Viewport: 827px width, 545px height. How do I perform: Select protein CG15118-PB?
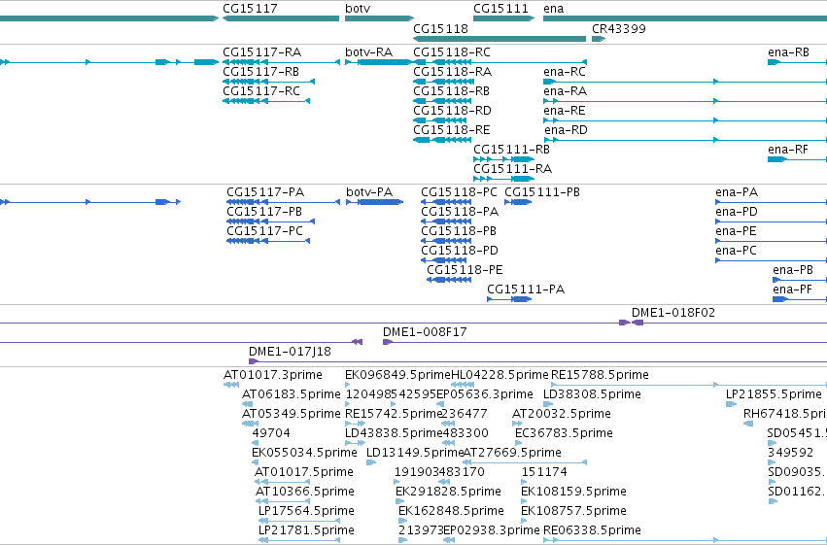click(x=459, y=231)
